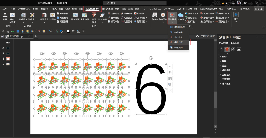Click 颜色替换 color replace tool
The width and height of the screenshot is (266, 138).
point(191,18)
